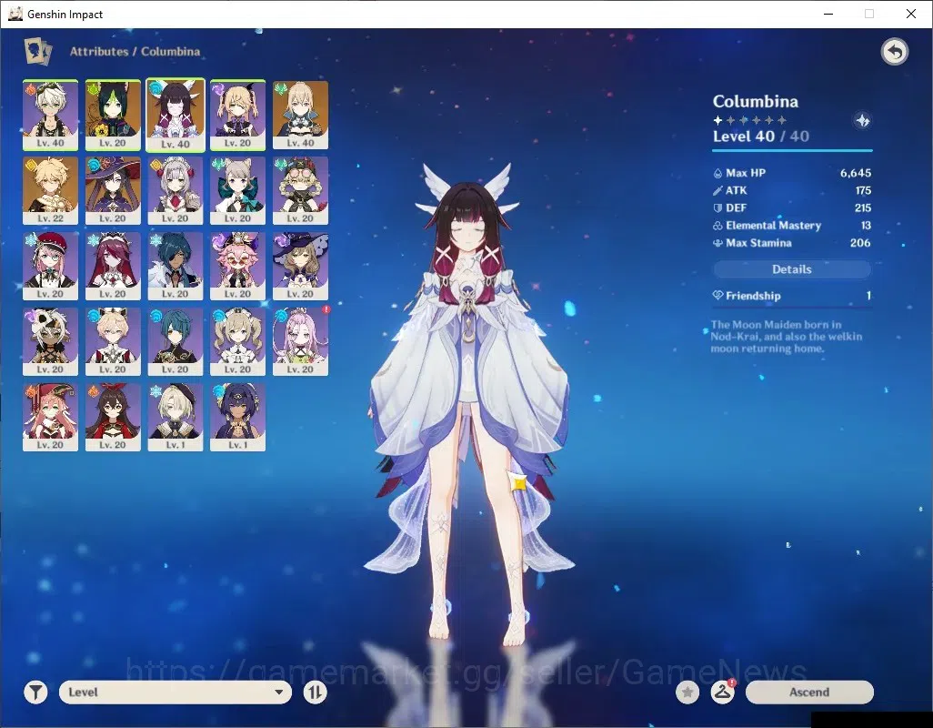Select Lynette's character card
933x728 pixels.
click(x=238, y=190)
